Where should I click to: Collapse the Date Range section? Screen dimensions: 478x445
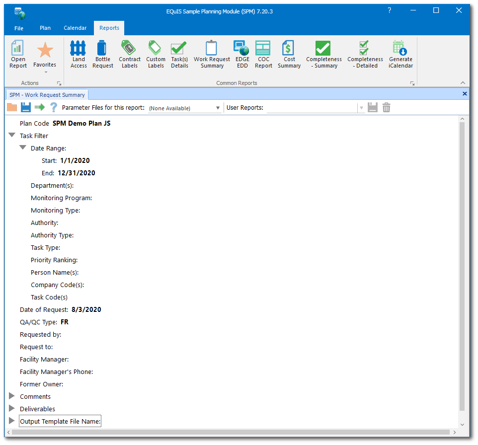pos(23,147)
